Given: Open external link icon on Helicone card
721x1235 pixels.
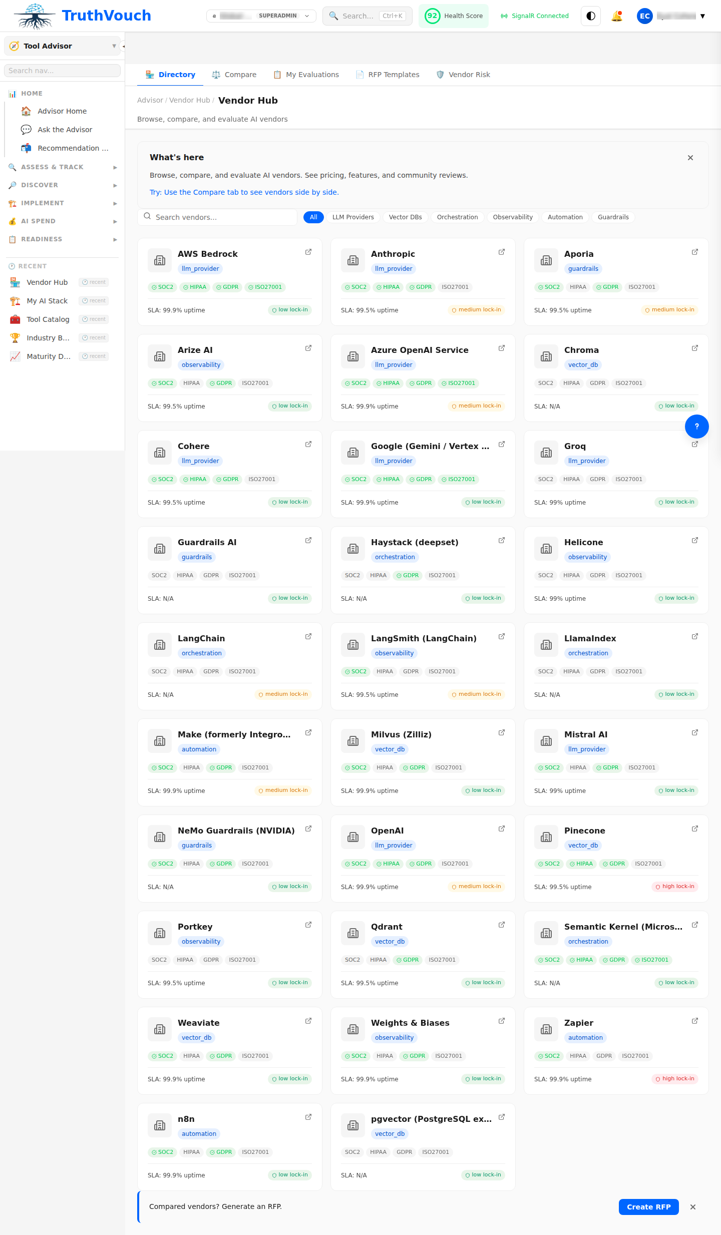Looking at the screenshot, I should [x=695, y=540].
